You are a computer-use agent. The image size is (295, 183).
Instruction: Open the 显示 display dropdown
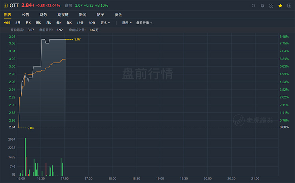127,23
